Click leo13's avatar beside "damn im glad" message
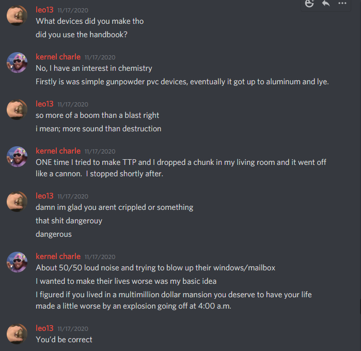This screenshot has width=361, height=351. (17, 202)
